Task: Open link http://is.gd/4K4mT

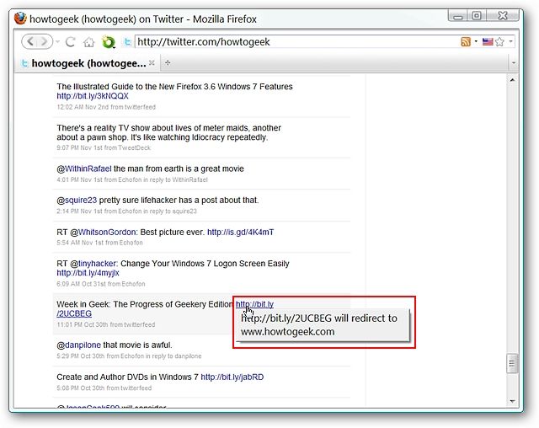Action: pyautogui.click(x=240, y=232)
